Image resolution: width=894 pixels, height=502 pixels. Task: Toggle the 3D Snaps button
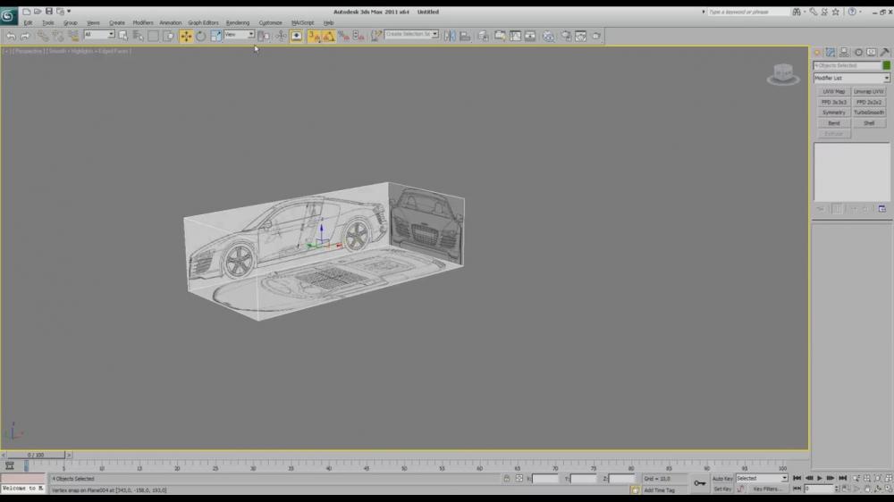[x=314, y=36]
